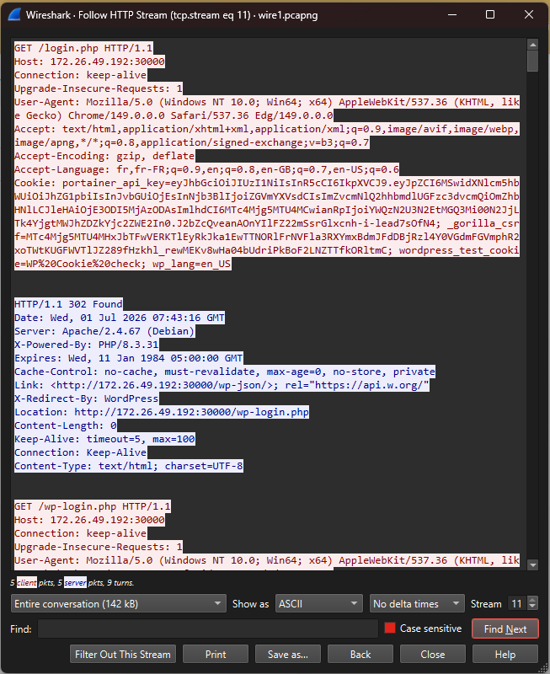Click the 'client' label in packet summary
This screenshot has width=550, height=674.
point(27,582)
